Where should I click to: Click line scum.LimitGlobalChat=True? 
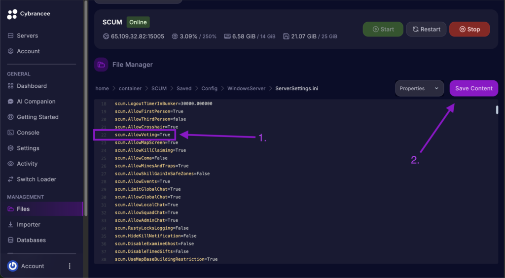(x=148, y=189)
